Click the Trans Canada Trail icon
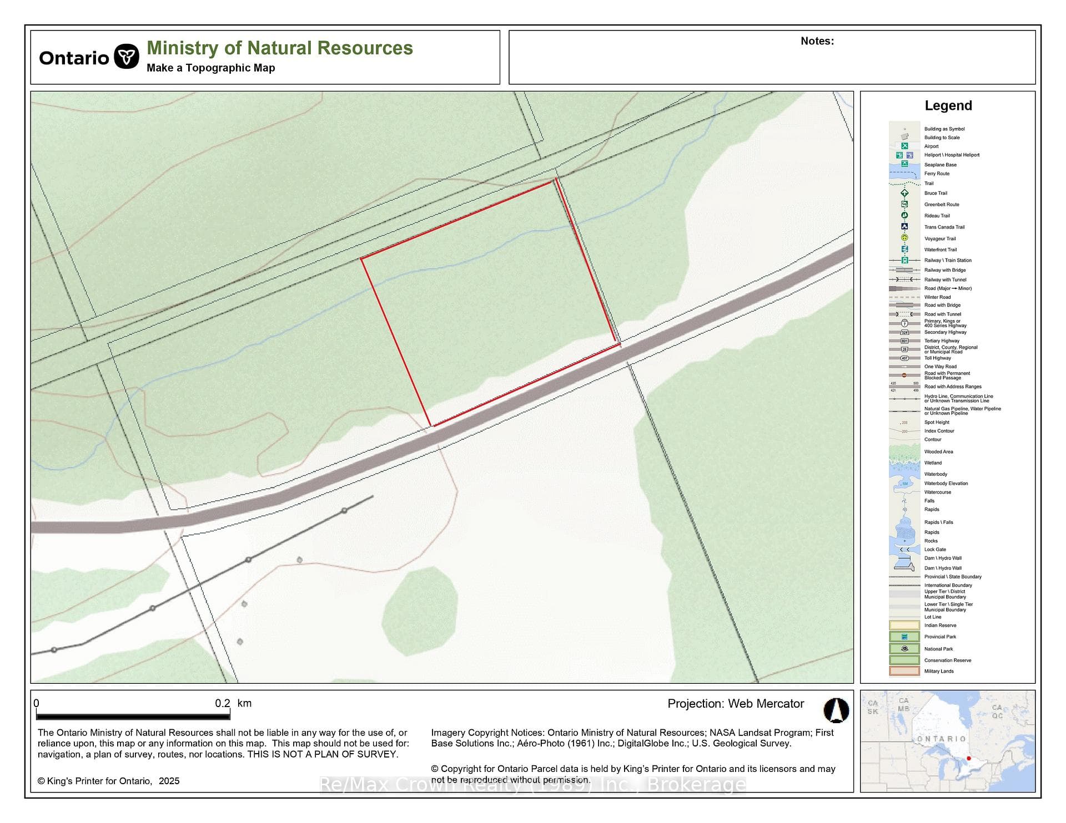 [x=904, y=227]
